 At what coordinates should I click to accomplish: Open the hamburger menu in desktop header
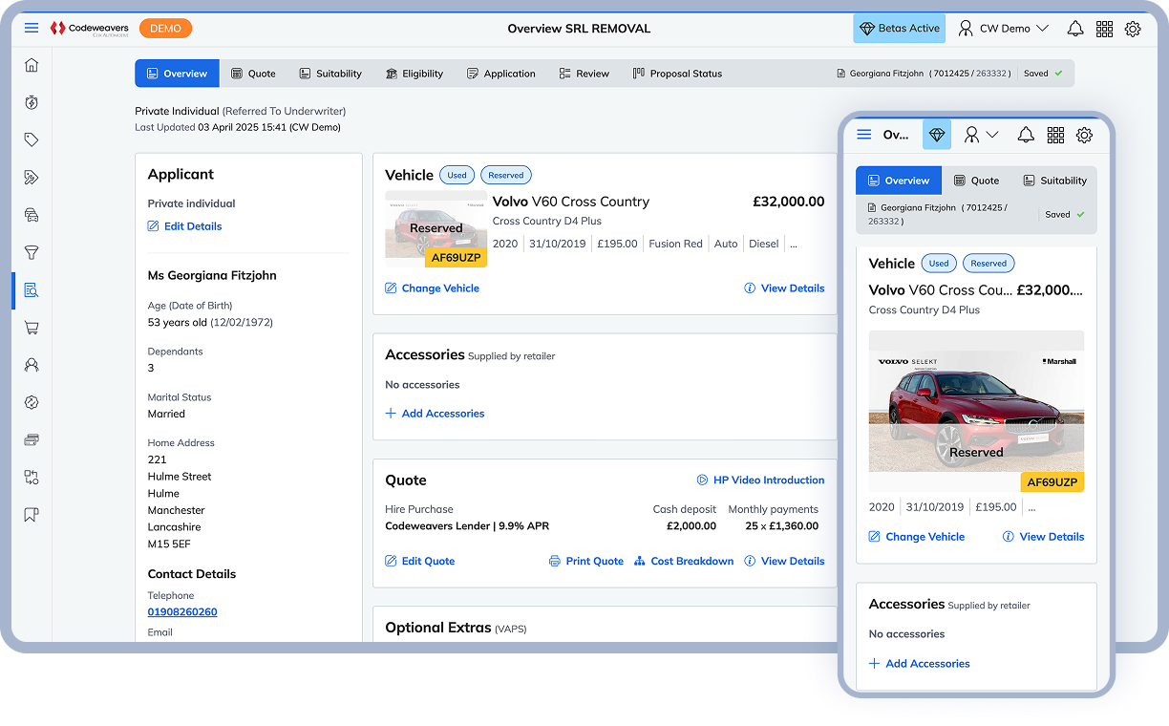(32, 29)
